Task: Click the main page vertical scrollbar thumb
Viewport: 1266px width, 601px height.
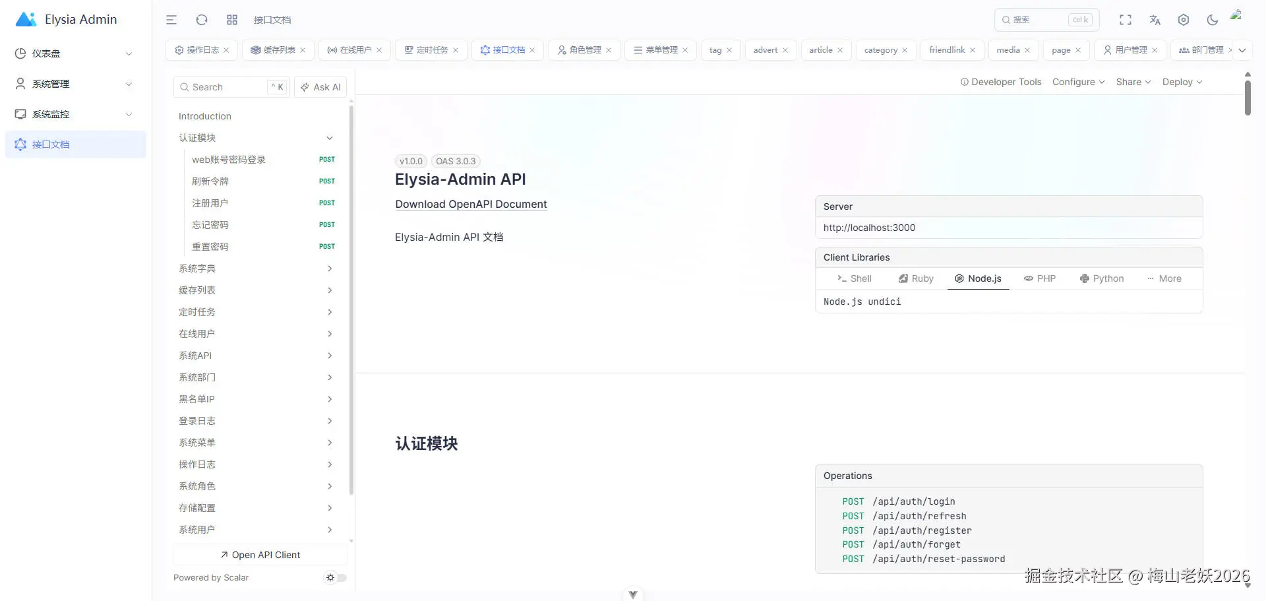Action: pos(1248,97)
